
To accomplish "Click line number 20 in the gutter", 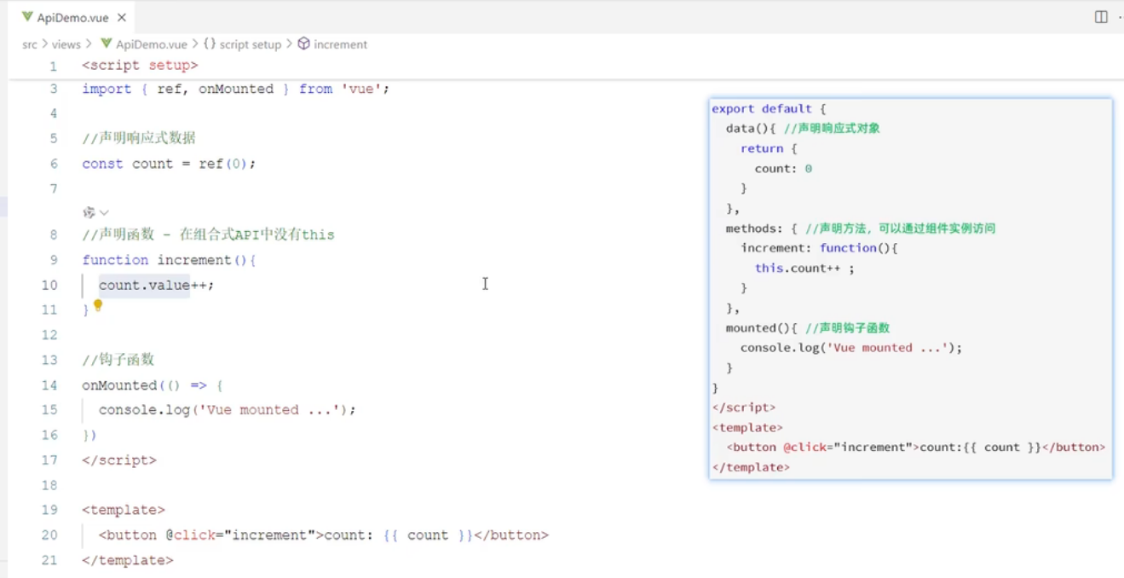I will tap(49, 535).
